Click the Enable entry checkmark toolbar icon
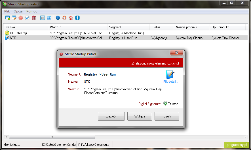 (27, 18)
